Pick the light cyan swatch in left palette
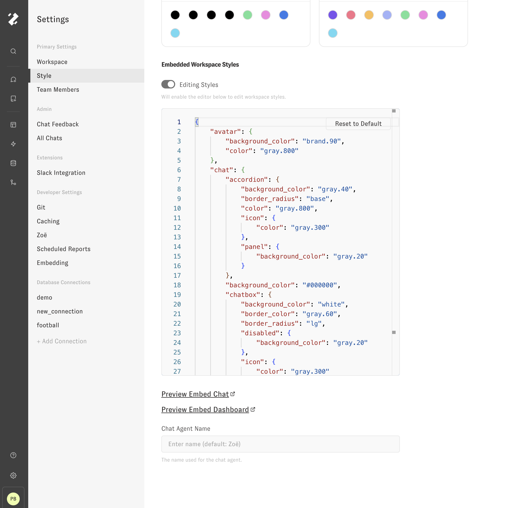The image size is (525, 508). (x=175, y=33)
